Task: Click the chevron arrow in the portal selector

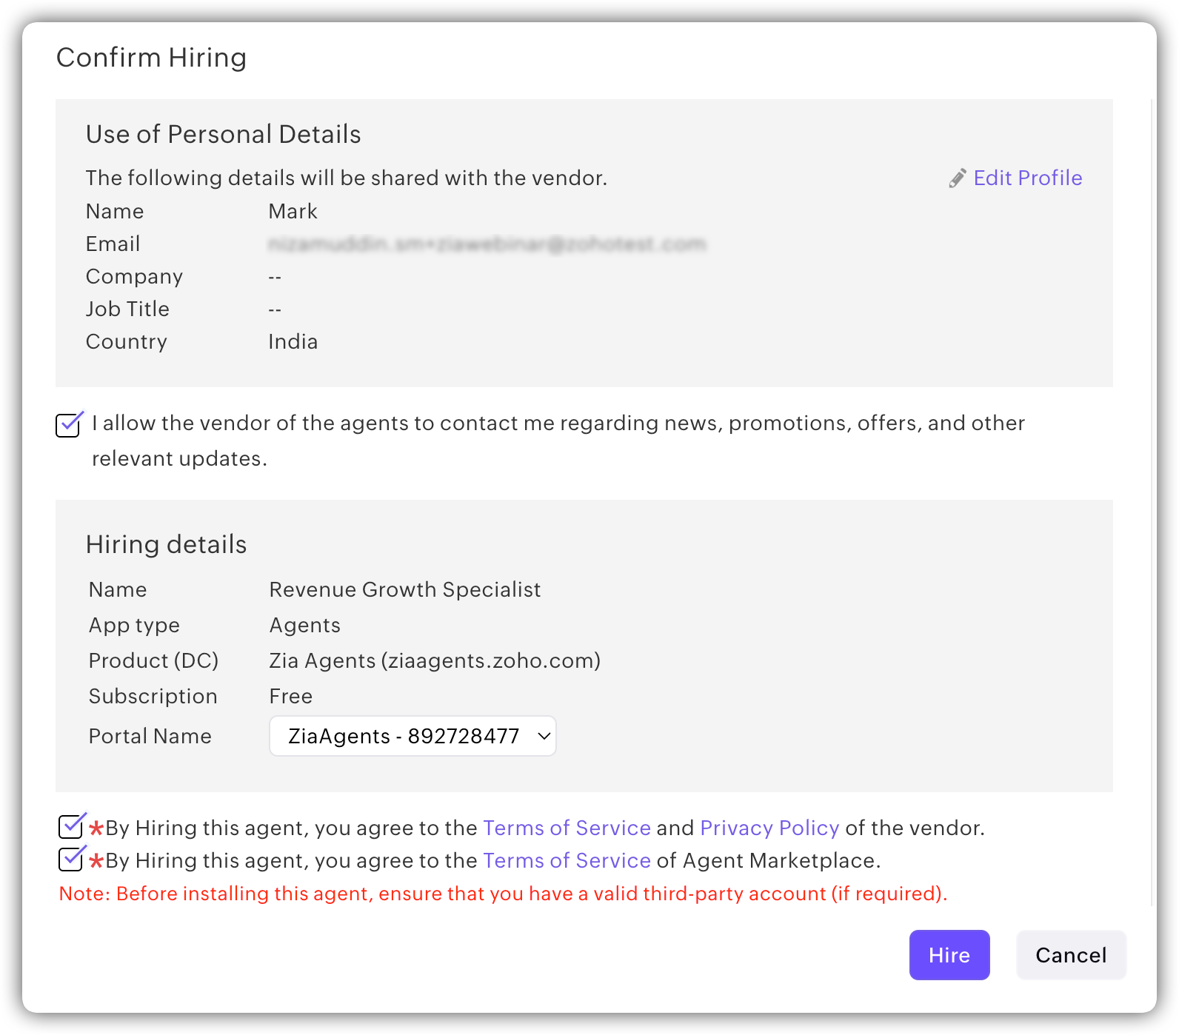Action: pos(544,736)
